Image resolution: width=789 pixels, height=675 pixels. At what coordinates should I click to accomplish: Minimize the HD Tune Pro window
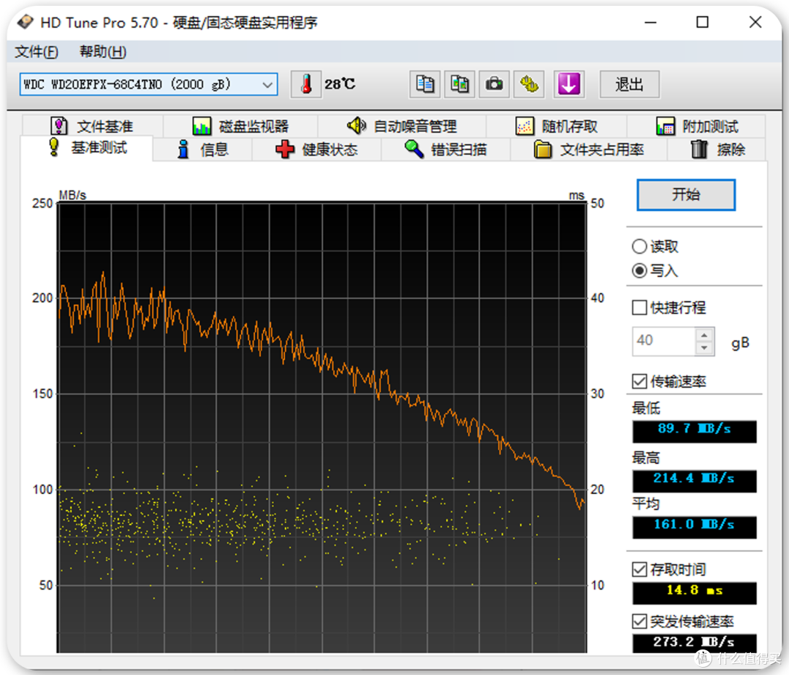click(x=651, y=22)
